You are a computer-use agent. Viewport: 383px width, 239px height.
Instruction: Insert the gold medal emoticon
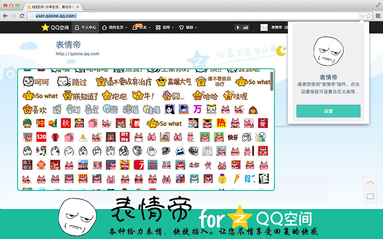click(222, 179)
